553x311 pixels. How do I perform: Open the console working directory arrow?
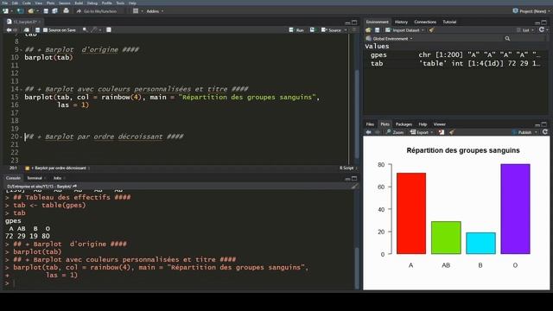click(74, 187)
